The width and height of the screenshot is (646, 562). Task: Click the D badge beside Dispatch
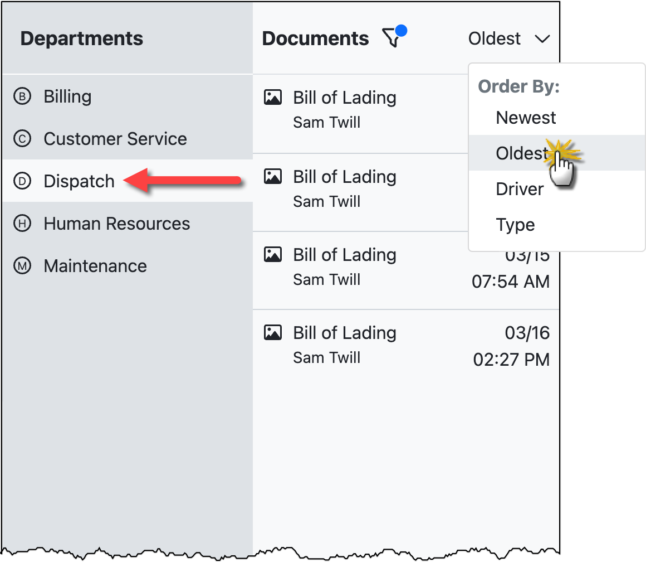tap(22, 181)
